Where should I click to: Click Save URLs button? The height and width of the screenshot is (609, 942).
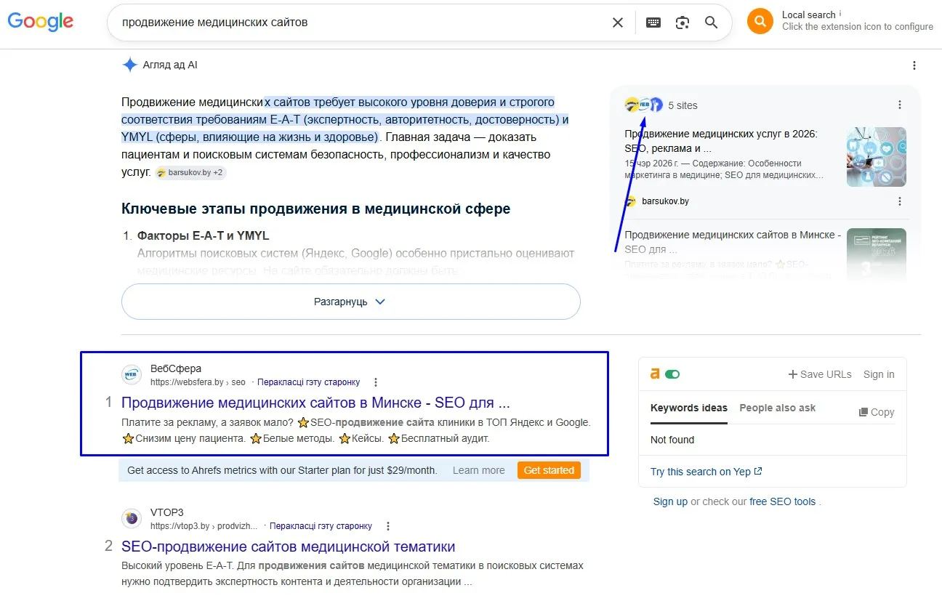[820, 374]
